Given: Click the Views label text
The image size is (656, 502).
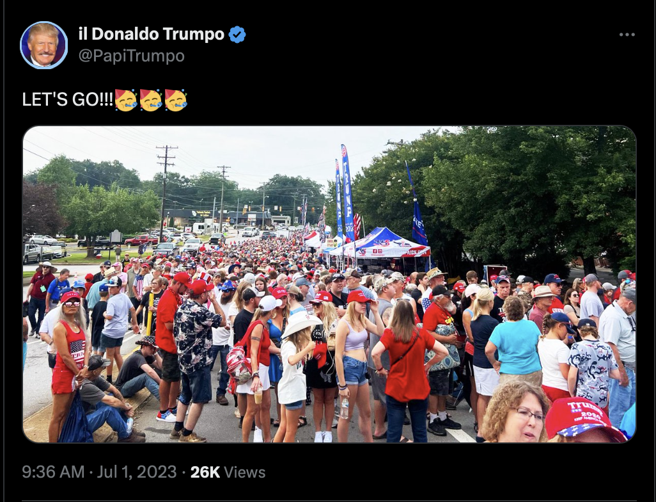Looking at the screenshot, I should [x=245, y=473].
